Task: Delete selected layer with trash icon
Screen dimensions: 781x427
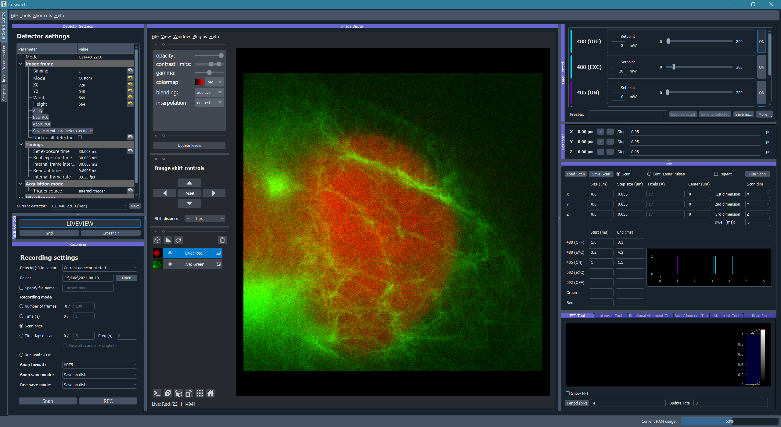Action: (x=222, y=240)
